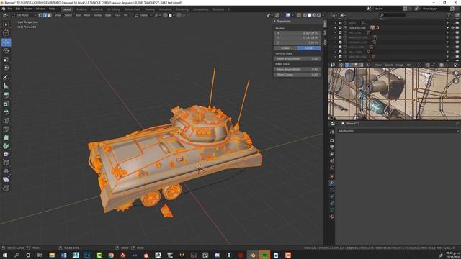Screen dimensions: 461x259
Task: Adjust the Mean Crease slider
Action: click(297, 75)
